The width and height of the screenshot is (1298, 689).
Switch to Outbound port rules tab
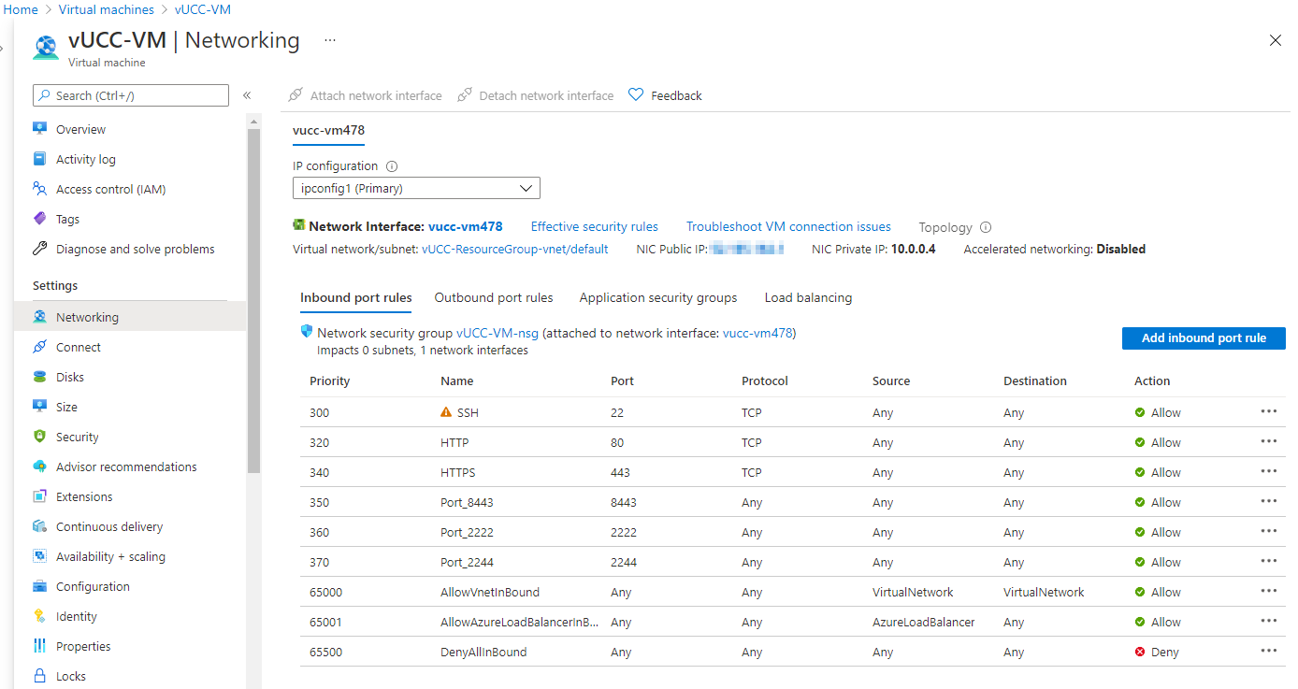pyautogui.click(x=494, y=297)
